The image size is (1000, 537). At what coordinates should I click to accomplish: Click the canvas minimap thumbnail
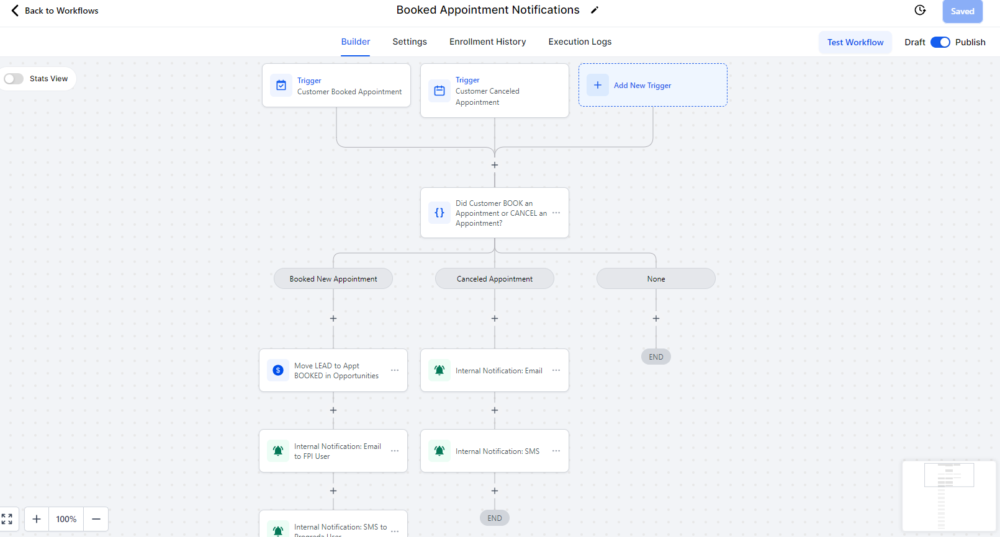(949, 495)
